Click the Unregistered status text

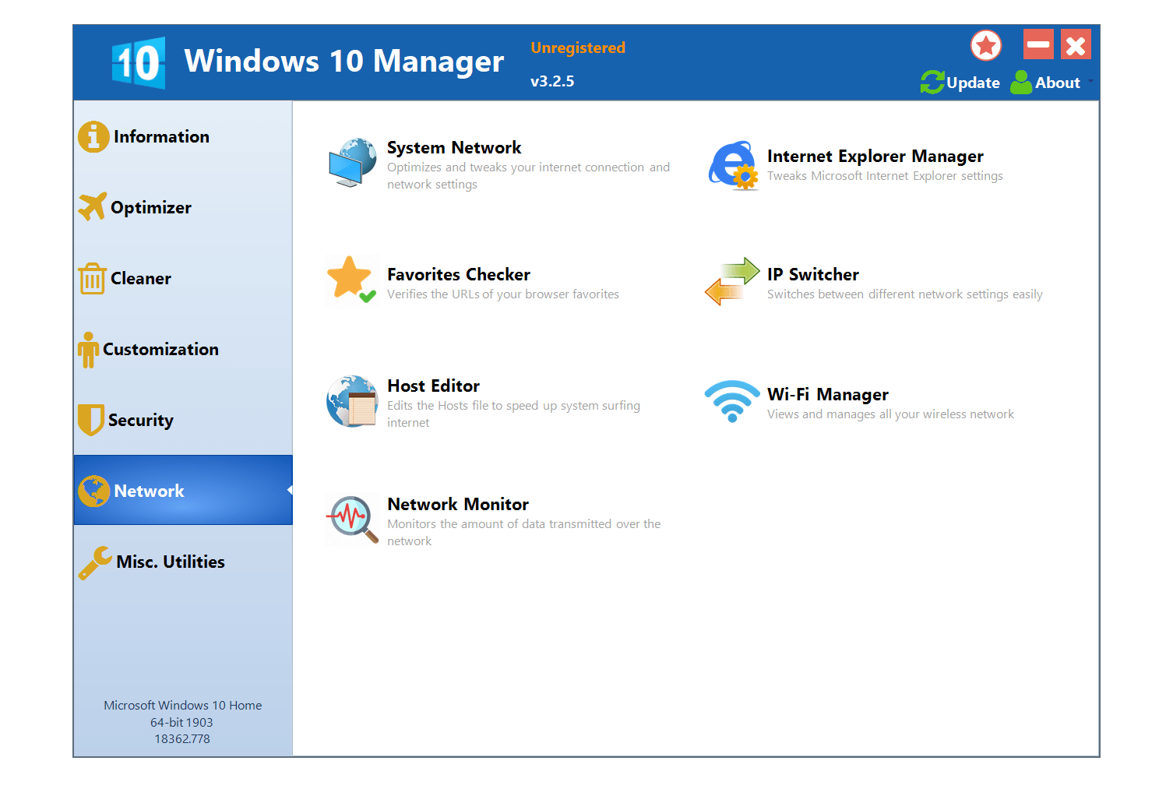578,48
